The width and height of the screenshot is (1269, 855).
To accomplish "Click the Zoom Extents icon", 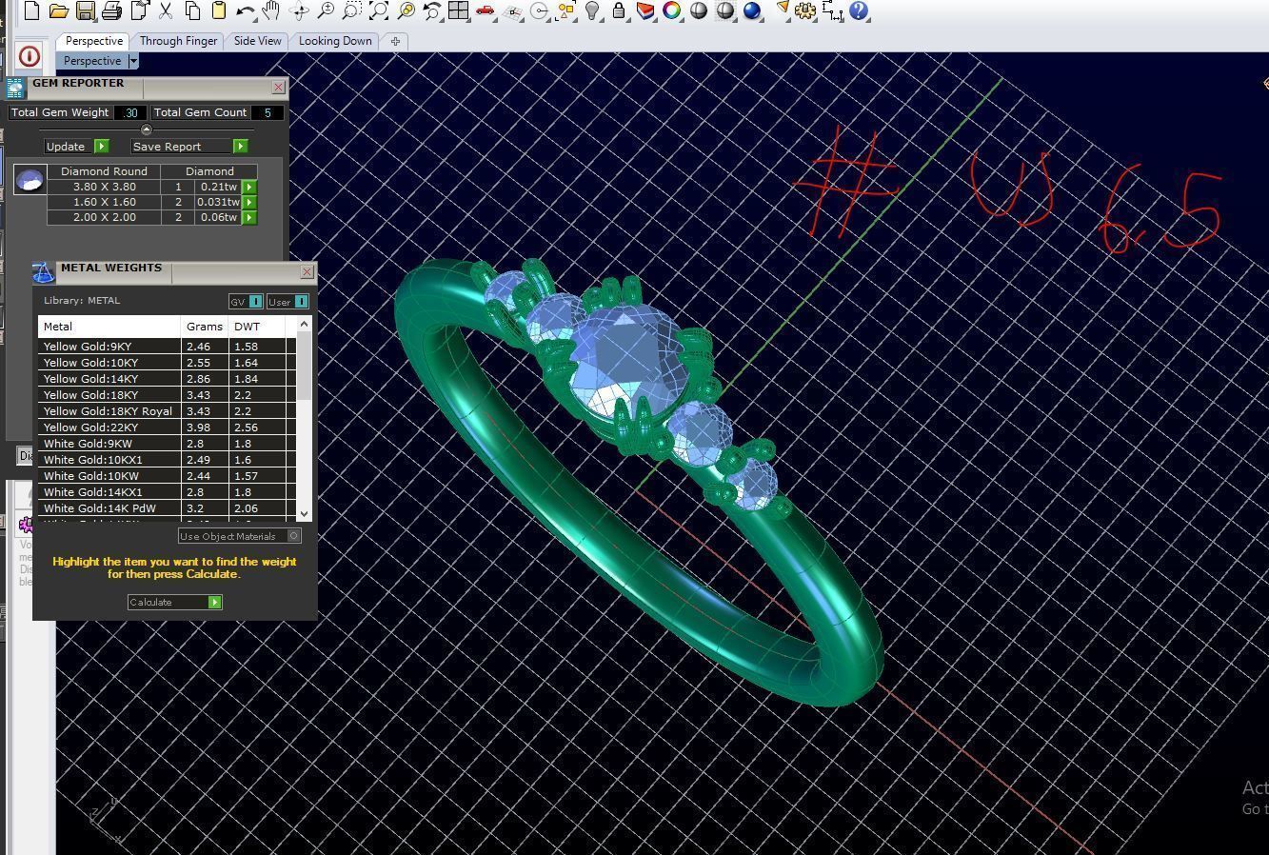I will (x=379, y=11).
